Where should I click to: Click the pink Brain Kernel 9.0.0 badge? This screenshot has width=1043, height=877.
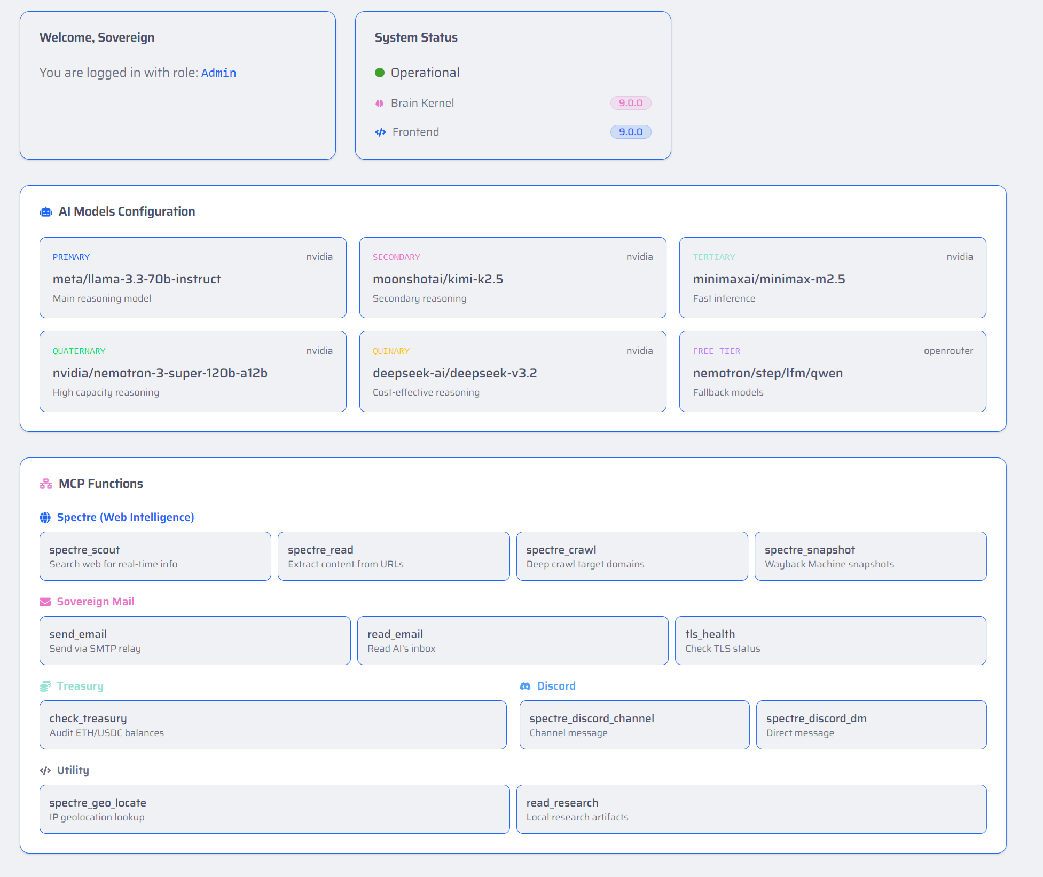pos(630,103)
